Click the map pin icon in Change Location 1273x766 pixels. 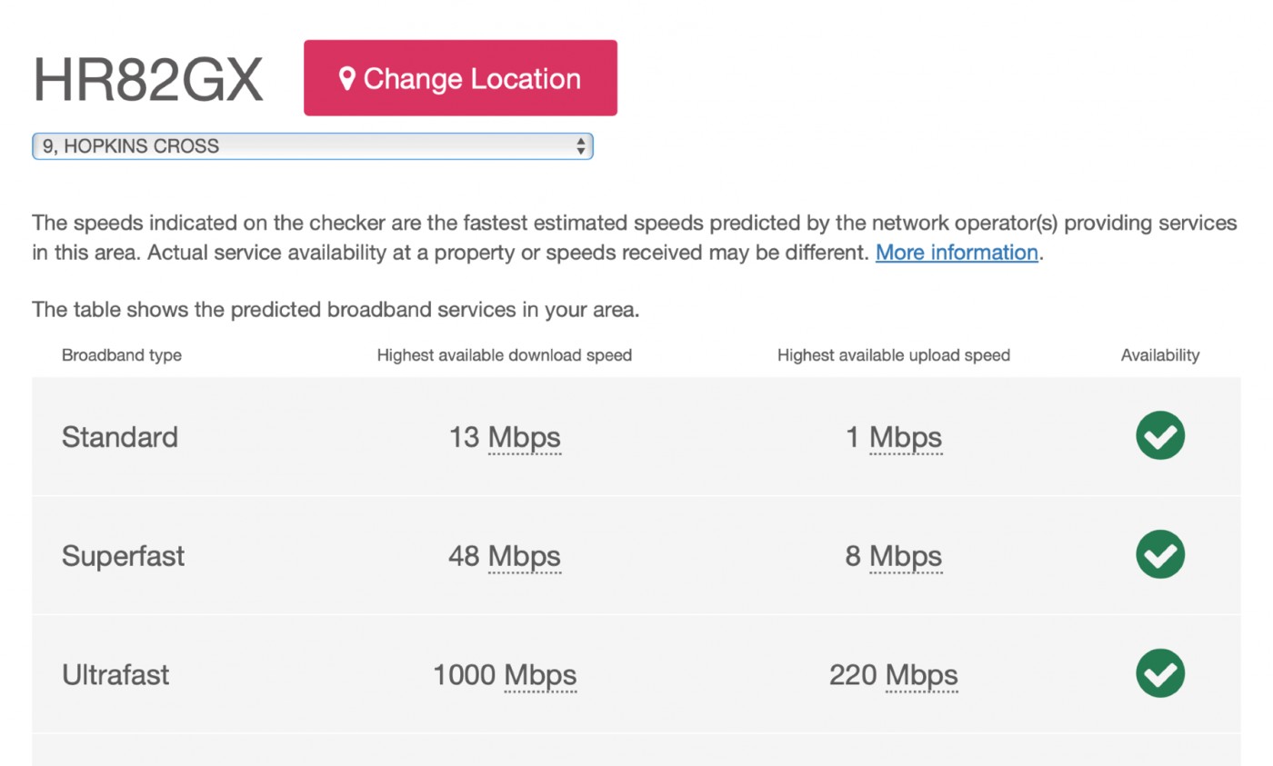pyautogui.click(x=346, y=78)
